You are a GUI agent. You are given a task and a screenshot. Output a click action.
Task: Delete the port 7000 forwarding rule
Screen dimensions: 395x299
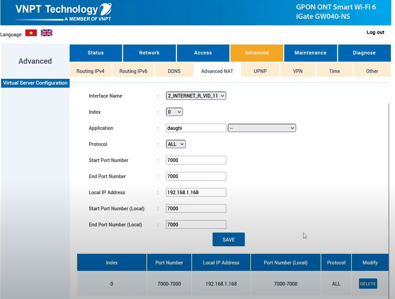368,284
